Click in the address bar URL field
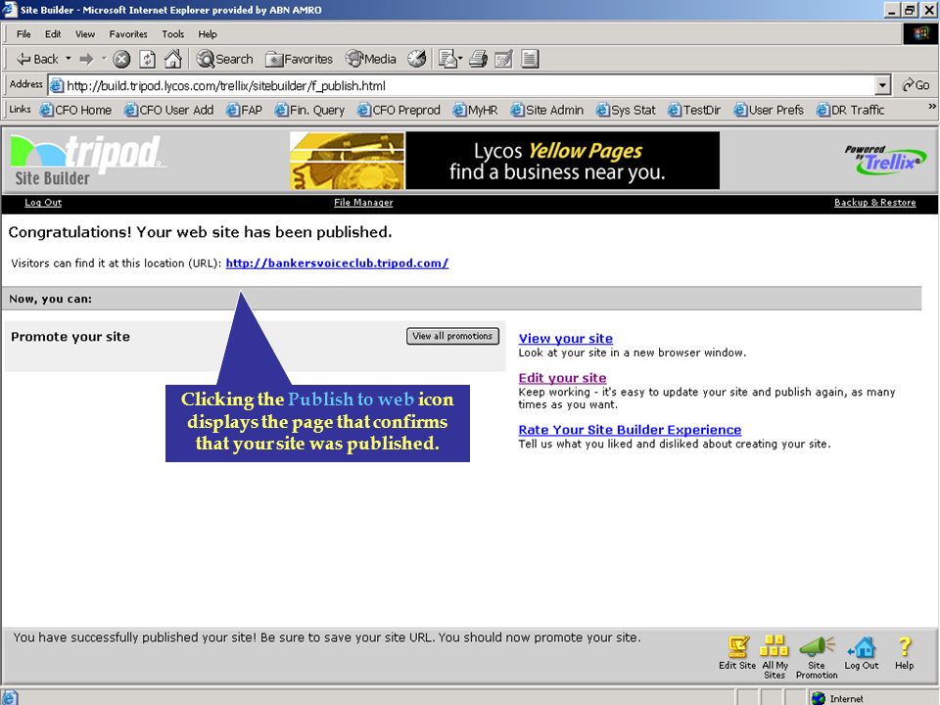Screen dimensions: 940x705 [461, 85]
